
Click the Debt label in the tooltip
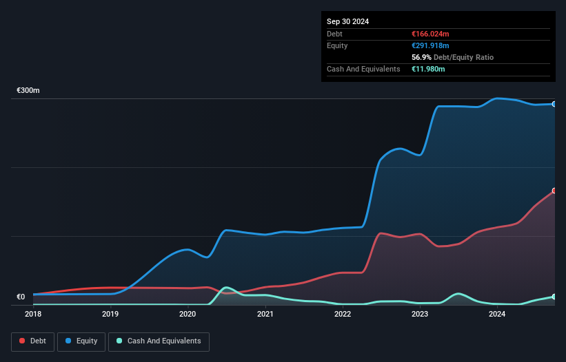pyautogui.click(x=334, y=34)
